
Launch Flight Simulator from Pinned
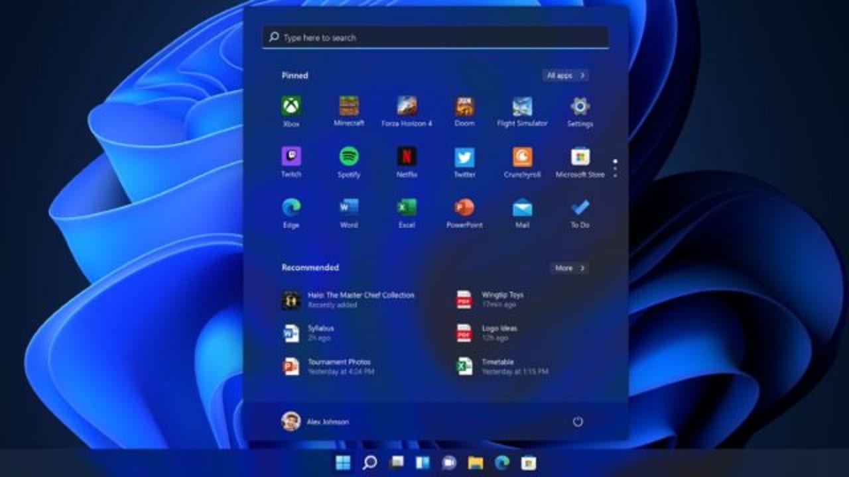(522, 111)
